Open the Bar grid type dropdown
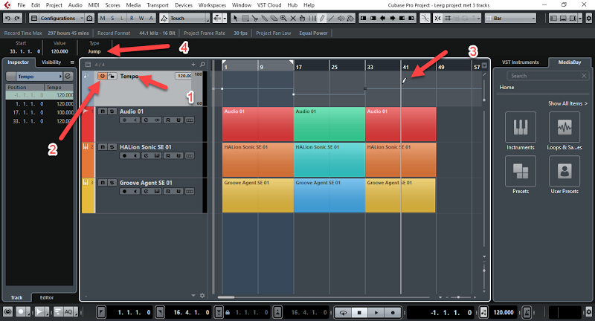Screen dimensions: 595x321 click(510, 18)
